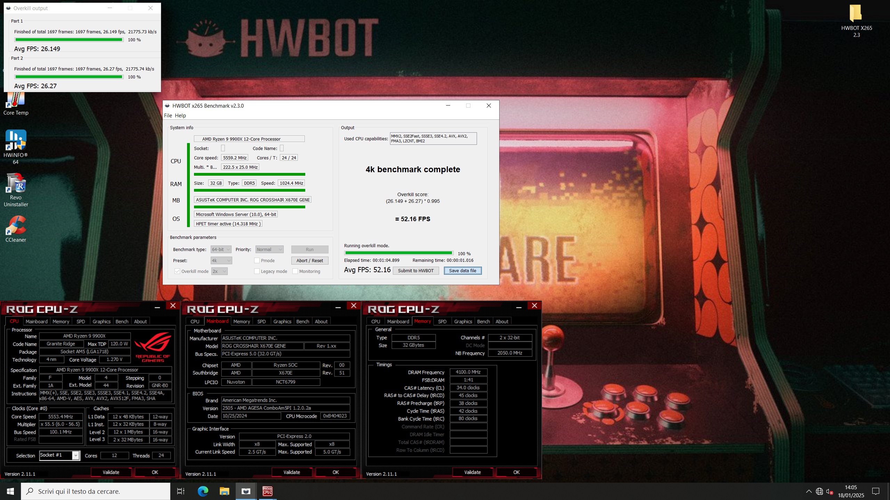Click Overkill output window title icon
Screen dimensions: 890x500
coord(8,8)
